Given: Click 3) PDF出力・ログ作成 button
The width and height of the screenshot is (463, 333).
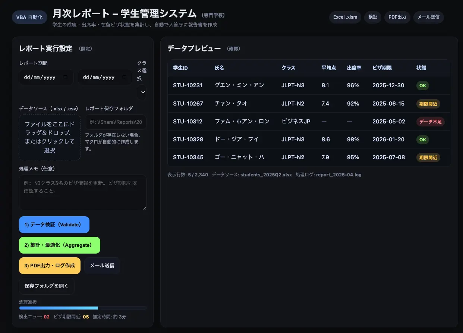Looking at the screenshot, I should (50, 266).
